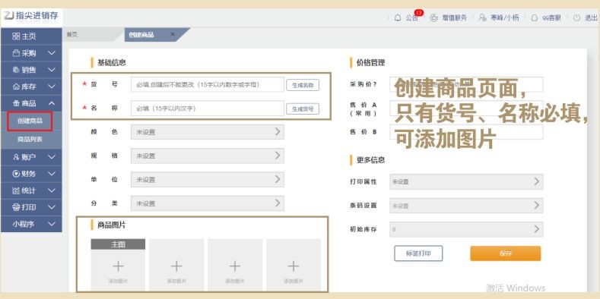The image size is (600, 299).
Task: Click the 13 notification badge
Action: point(418,13)
